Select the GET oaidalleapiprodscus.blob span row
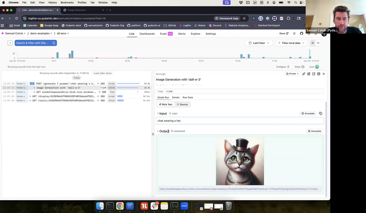 [x=77, y=92]
